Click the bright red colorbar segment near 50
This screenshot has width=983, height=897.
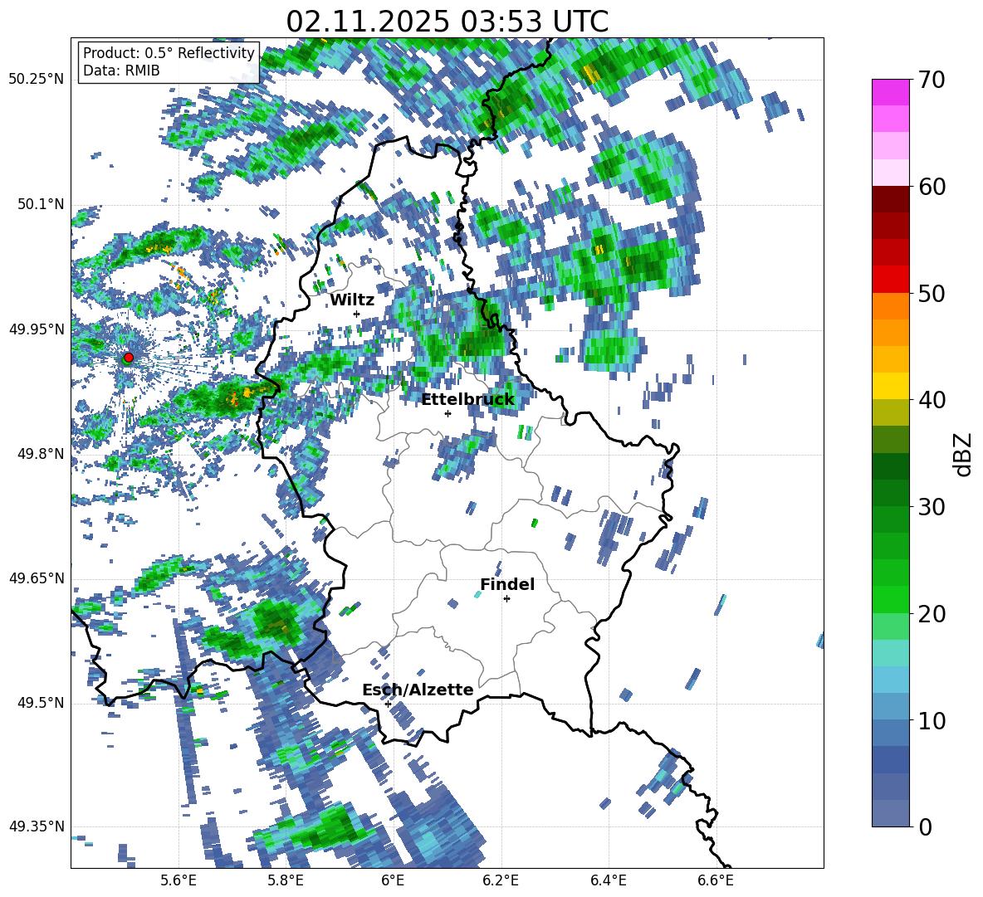pos(890,280)
